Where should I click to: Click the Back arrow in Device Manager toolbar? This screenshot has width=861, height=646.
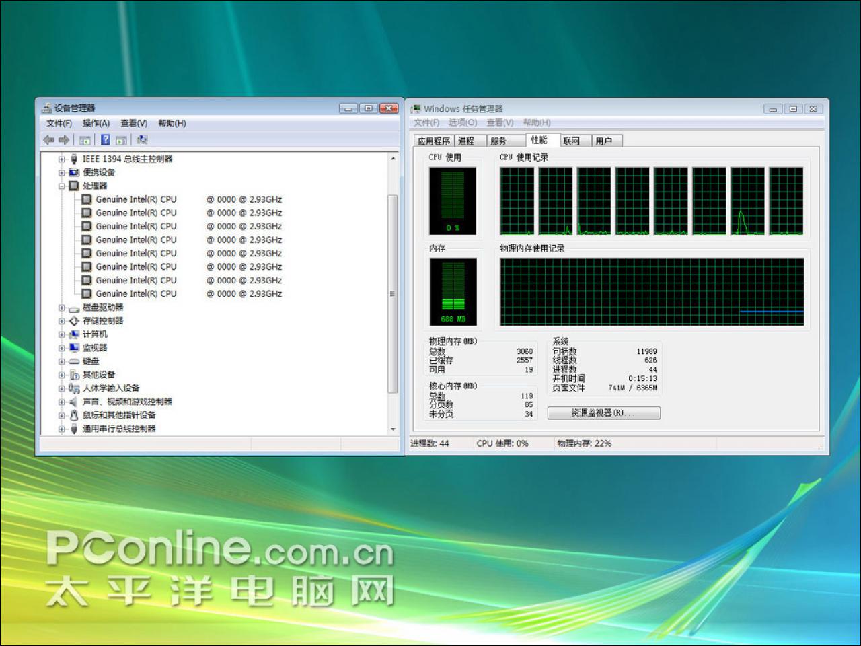[x=48, y=140]
